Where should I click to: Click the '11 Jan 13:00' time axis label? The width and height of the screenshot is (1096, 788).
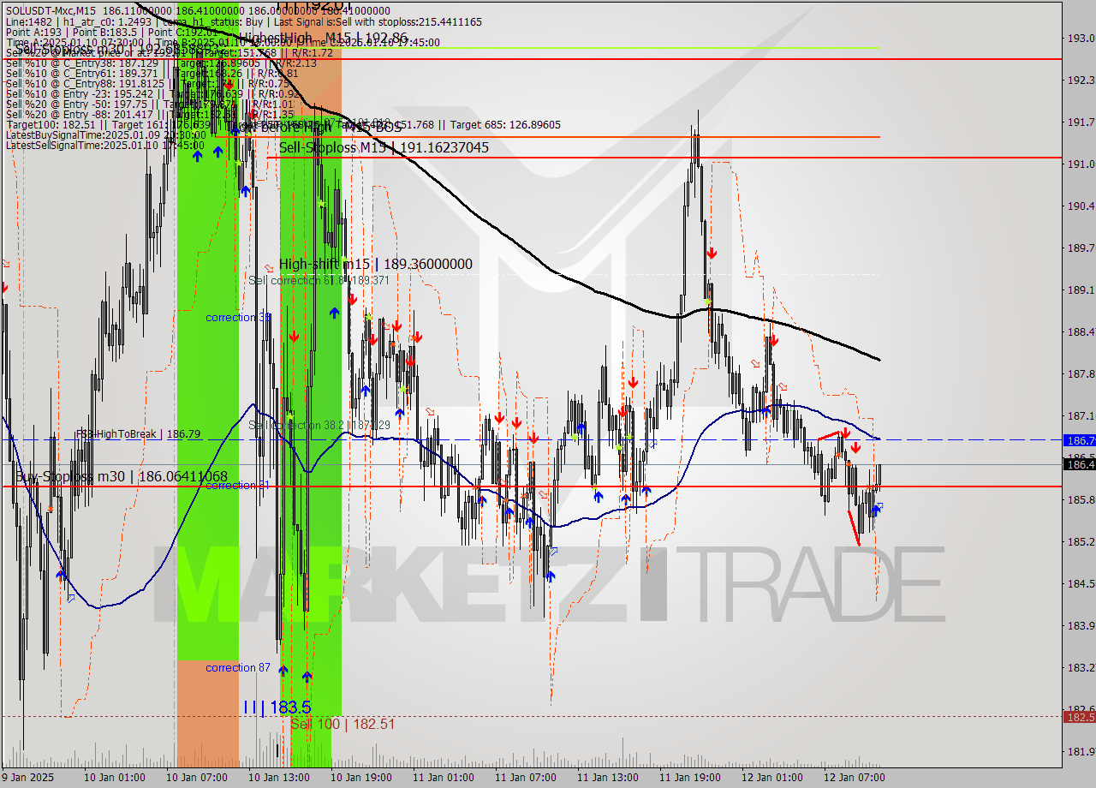pos(608,778)
